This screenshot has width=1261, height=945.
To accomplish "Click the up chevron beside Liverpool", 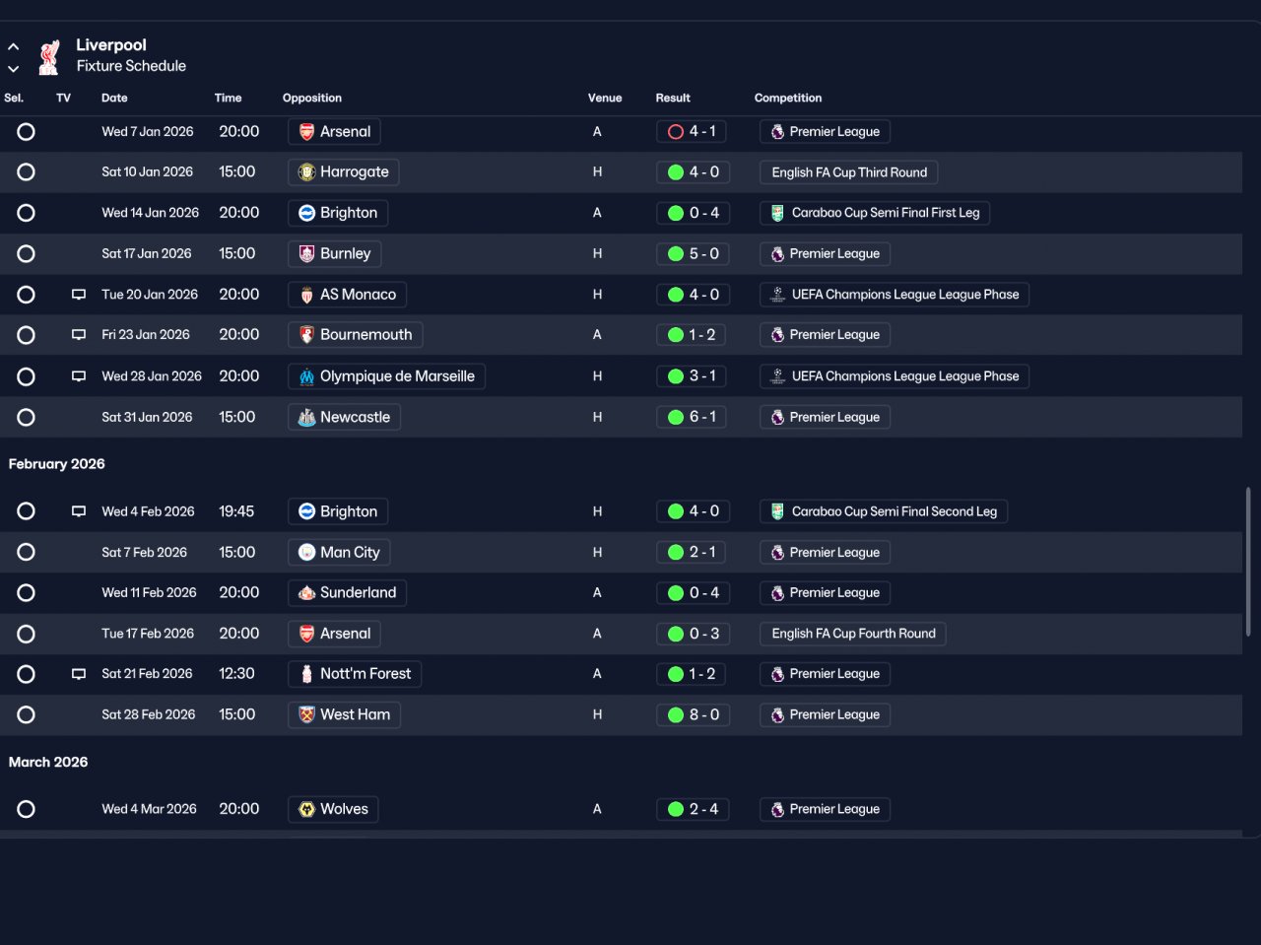I will (x=14, y=46).
